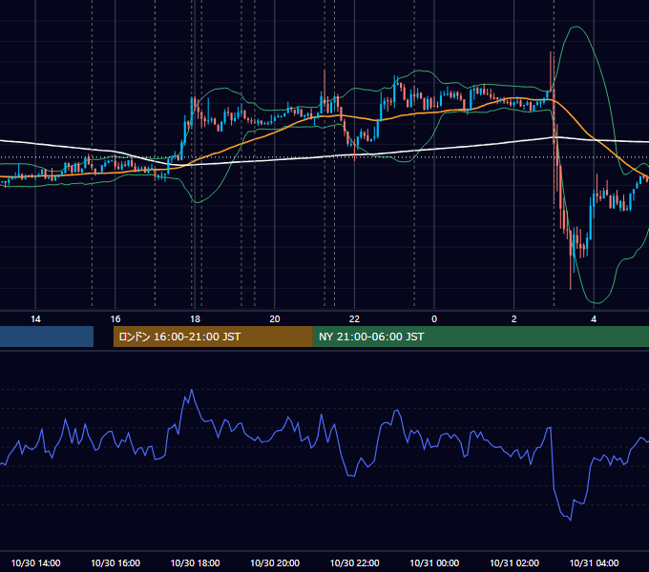Click the ロンドン 16:00-21:00 JST session bar
Image resolution: width=649 pixels, height=572 pixels.
point(213,337)
